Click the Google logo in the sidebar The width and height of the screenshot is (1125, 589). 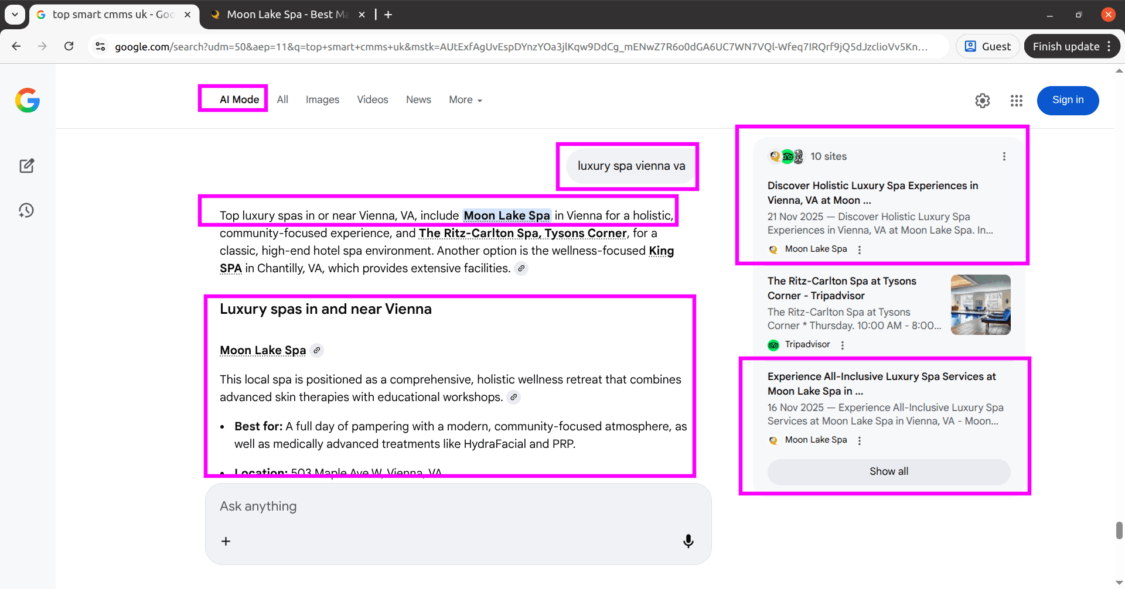(27, 100)
